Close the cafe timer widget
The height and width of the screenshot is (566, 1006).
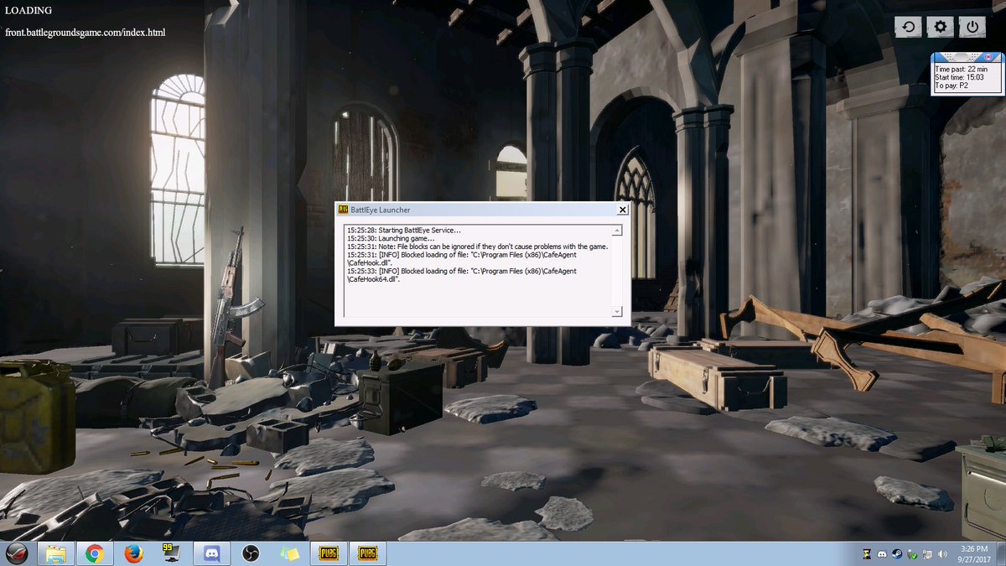point(990,57)
